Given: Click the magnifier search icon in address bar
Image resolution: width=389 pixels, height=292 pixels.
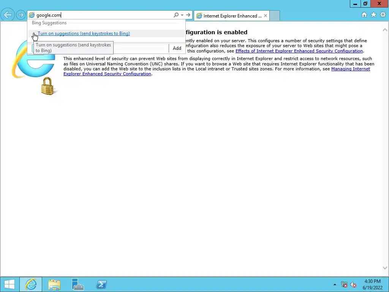Looking at the screenshot, I should pos(176,15).
